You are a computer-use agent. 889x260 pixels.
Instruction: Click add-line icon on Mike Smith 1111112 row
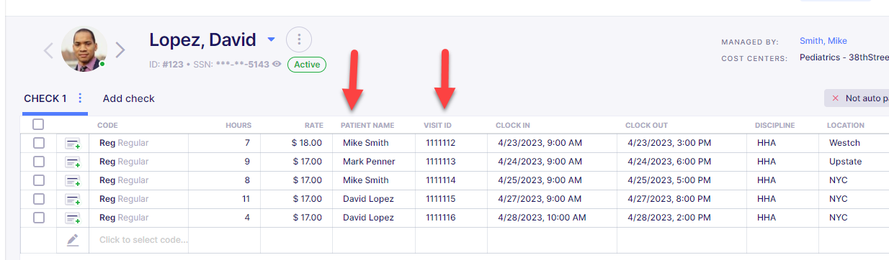(73, 144)
